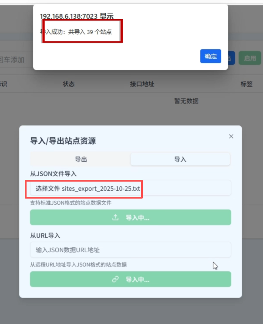The height and width of the screenshot is (324, 263).
Task: Click the 暂无数据 empty table text
Action: [186, 101]
